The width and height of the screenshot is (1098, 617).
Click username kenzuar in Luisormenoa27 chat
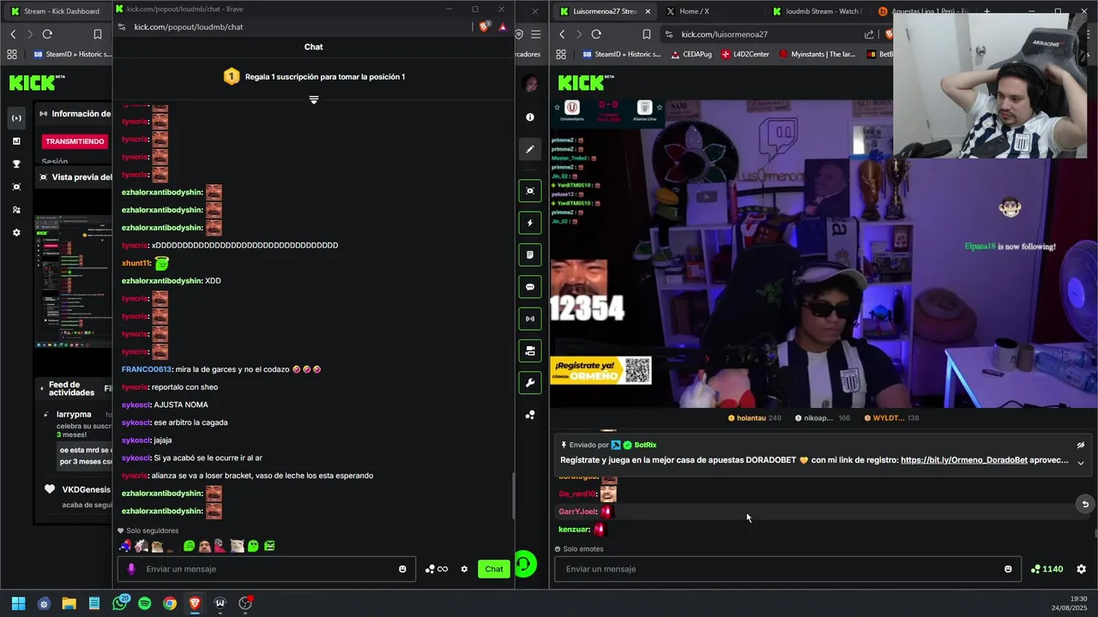[x=574, y=530]
